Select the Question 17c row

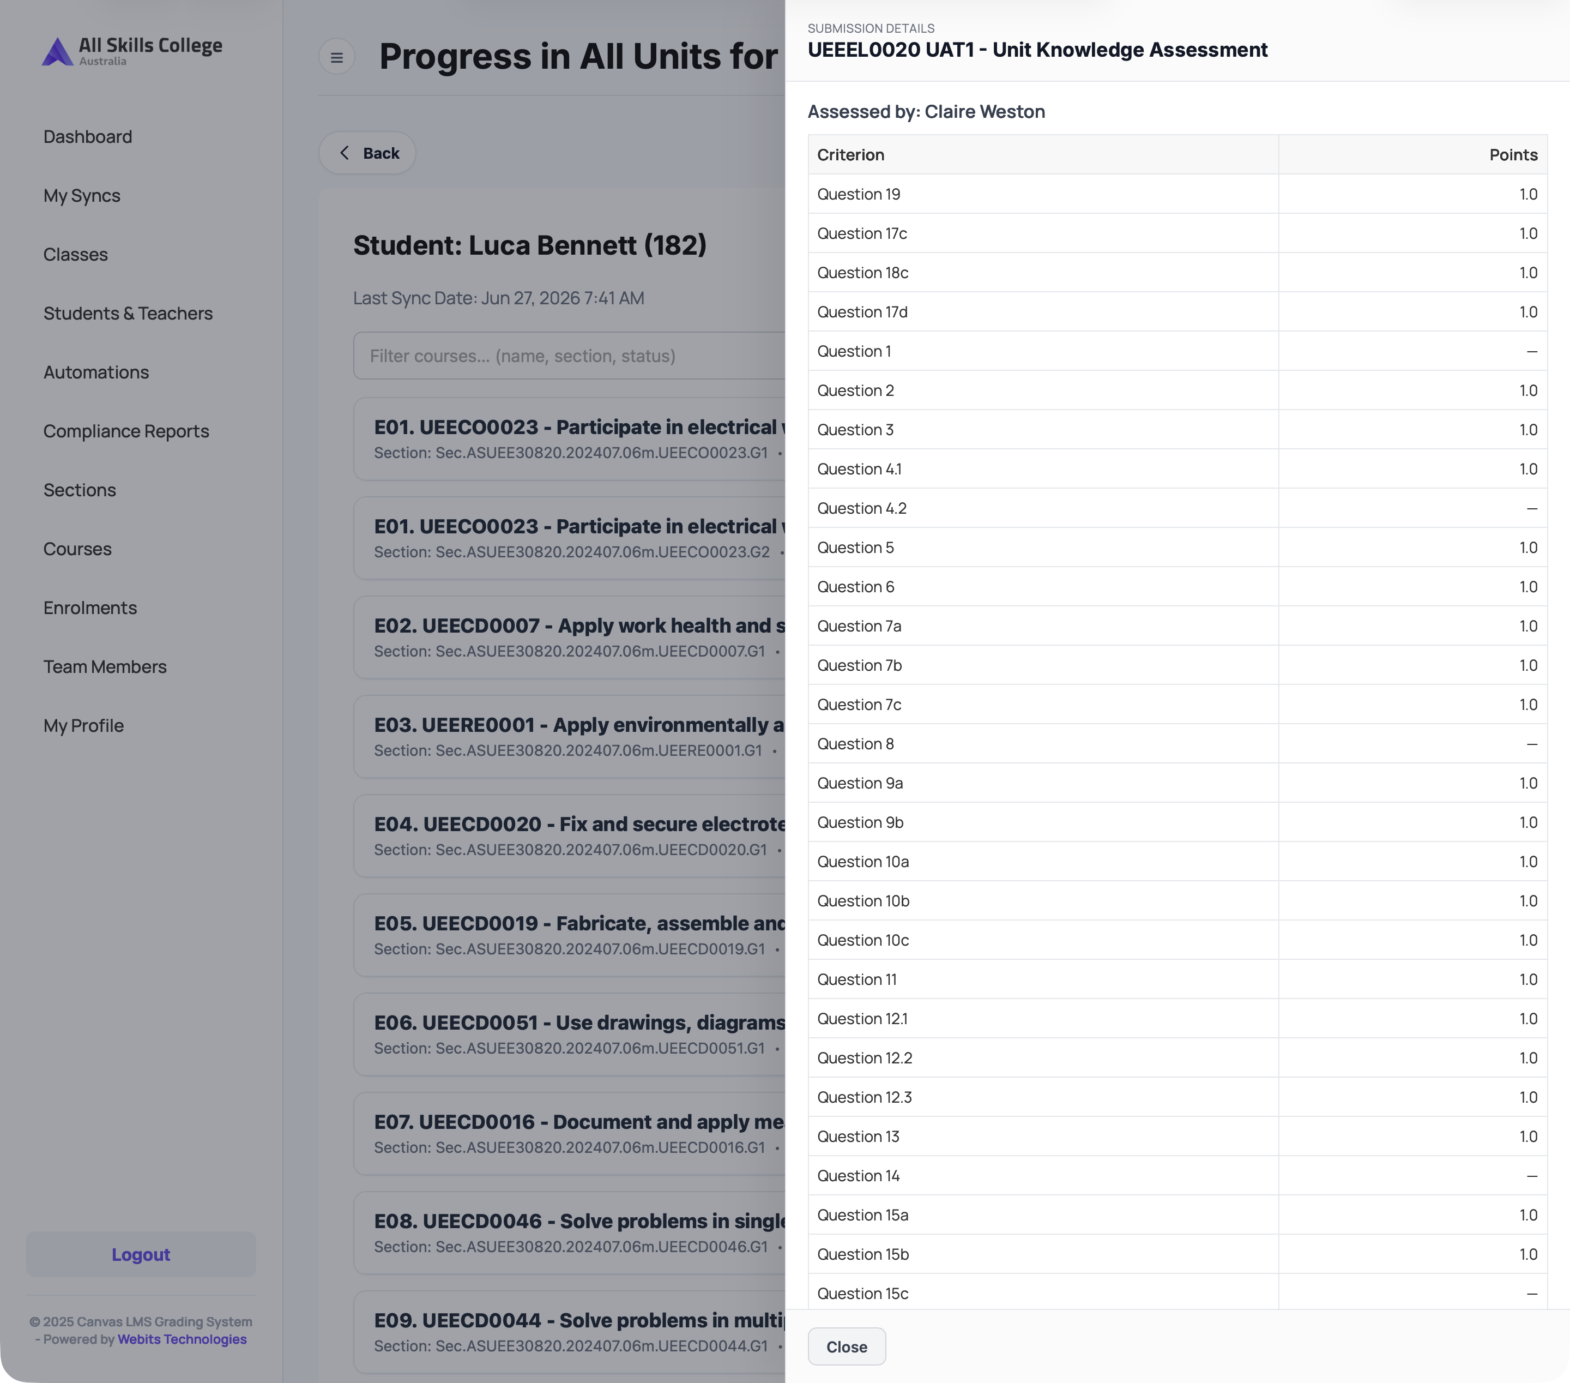click(1177, 233)
